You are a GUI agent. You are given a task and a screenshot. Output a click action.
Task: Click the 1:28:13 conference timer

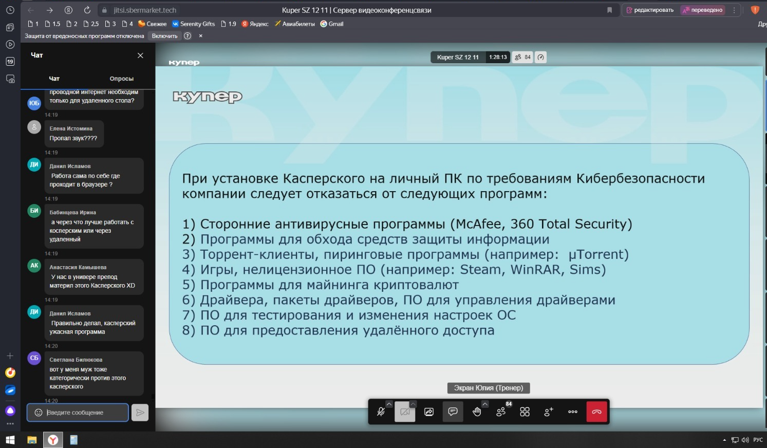coord(498,57)
